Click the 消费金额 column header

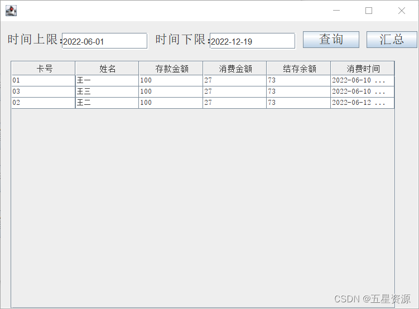(235, 69)
